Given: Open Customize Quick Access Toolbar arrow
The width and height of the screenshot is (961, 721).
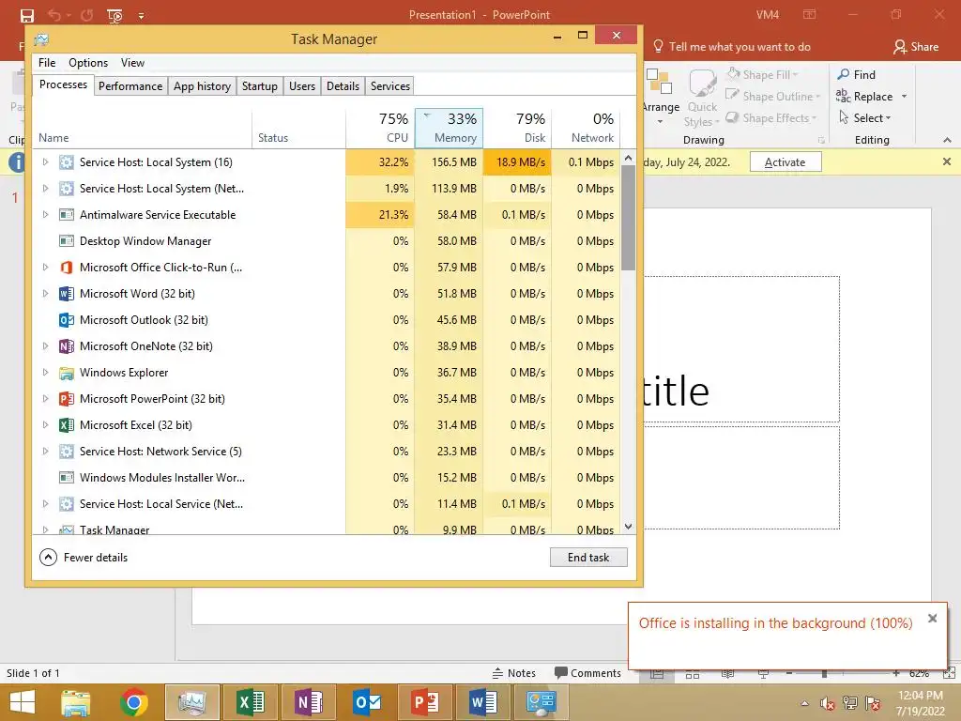Looking at the screenshot, I should 141,16.
